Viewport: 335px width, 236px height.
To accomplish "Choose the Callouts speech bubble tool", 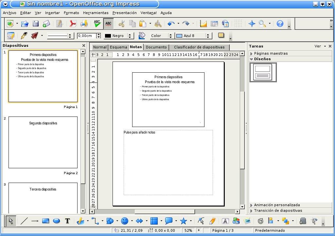I will pos(169,221).
